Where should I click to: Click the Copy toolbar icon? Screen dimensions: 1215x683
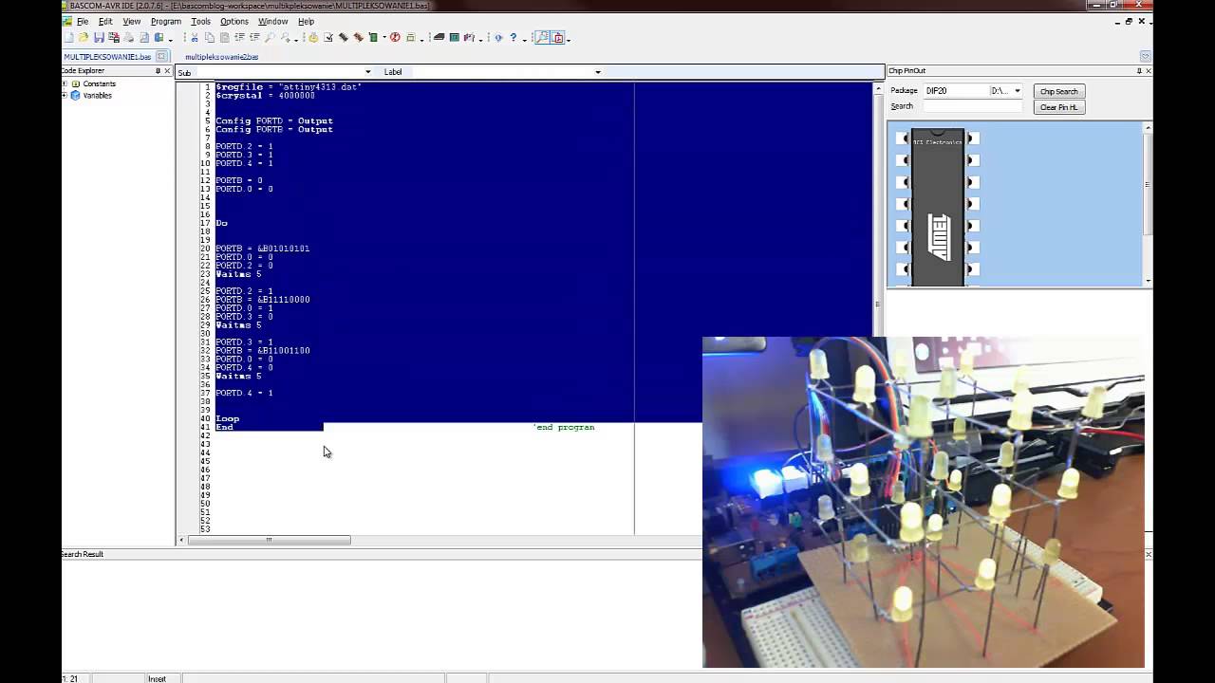(210, 38)
